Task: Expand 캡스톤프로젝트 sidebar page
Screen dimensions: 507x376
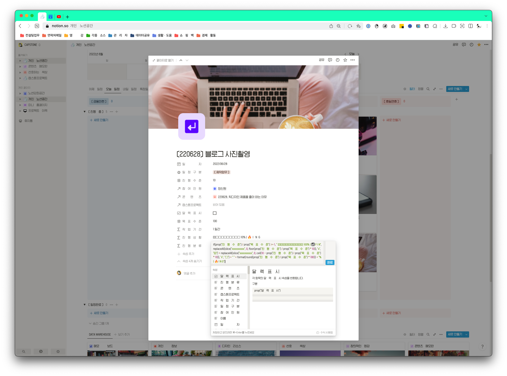Action: 20,78
